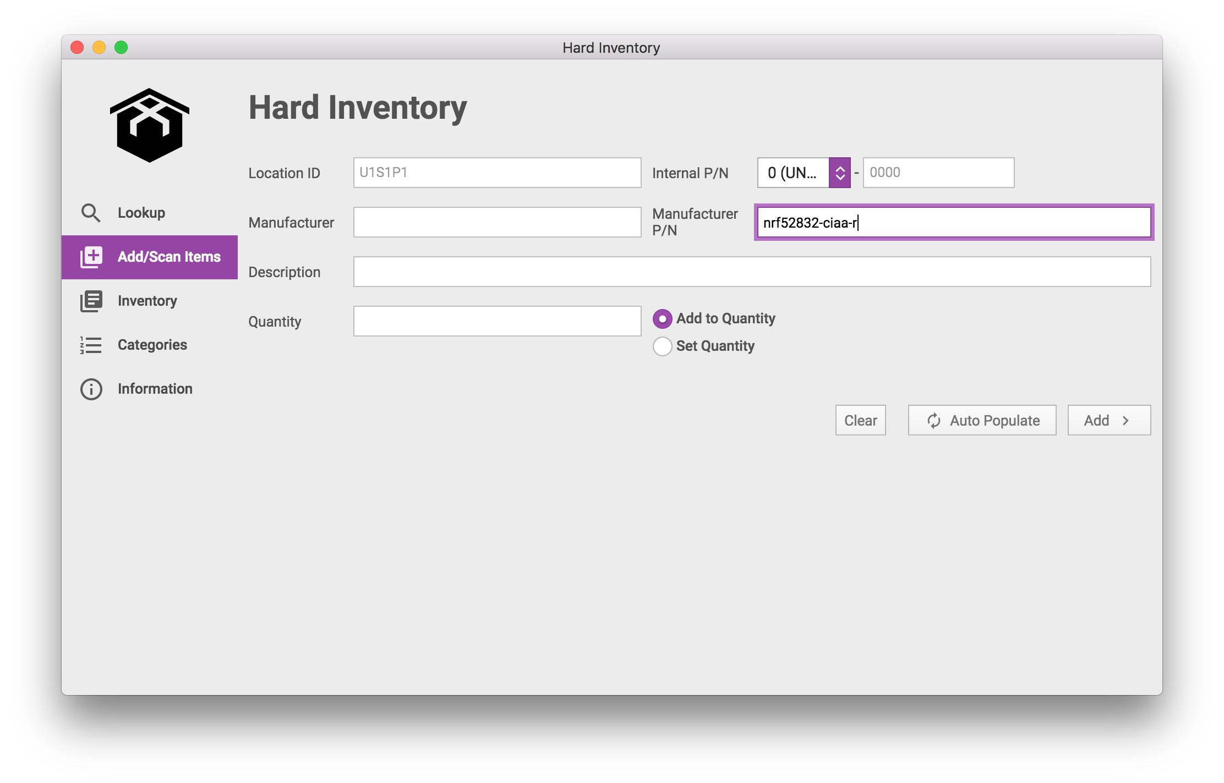The width and height of the screenshot is (1224, 783).
Task: Focus the Manufacturer text field
Action: [497, 222]
